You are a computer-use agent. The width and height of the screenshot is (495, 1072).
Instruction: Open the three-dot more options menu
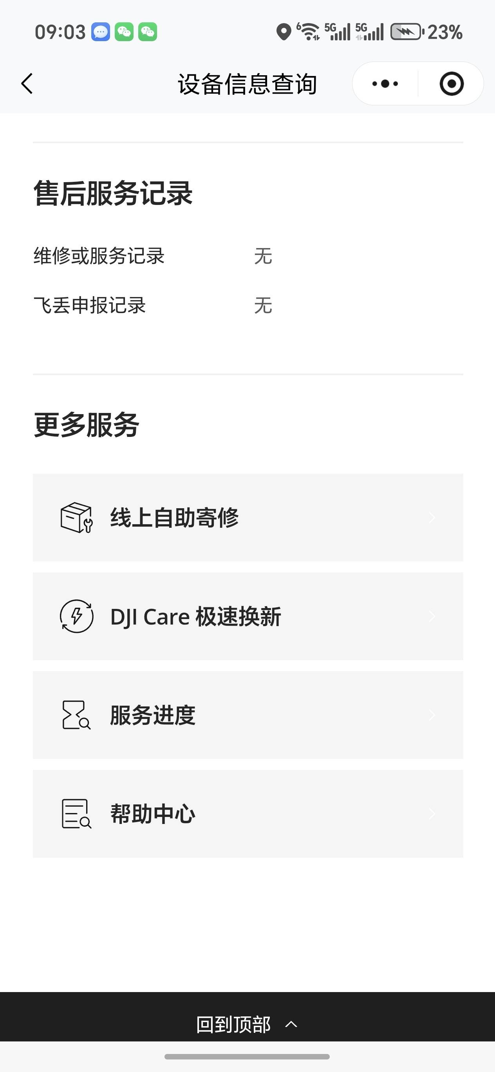pyautogui.click(x=385, y=83)
